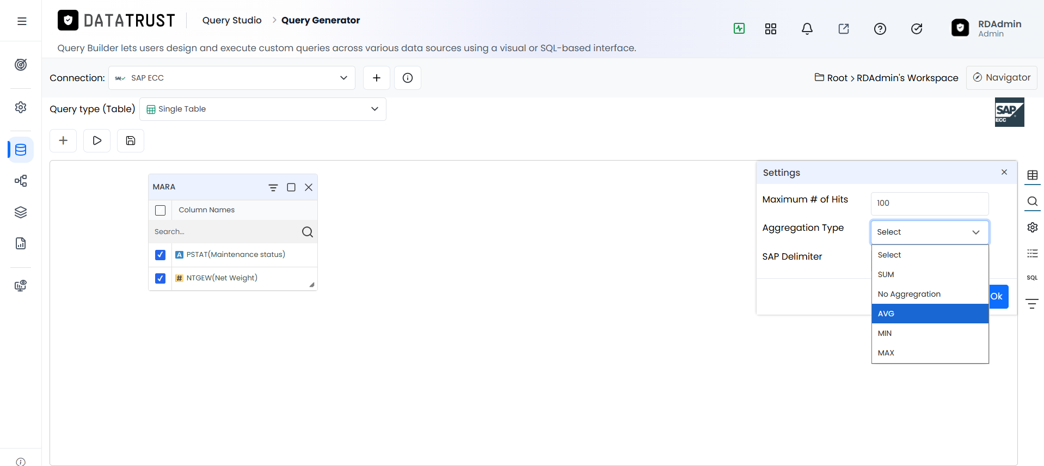Click the Root folder breadcrumb
This screenshot has width=1044, height=466.
pos(831,78)
